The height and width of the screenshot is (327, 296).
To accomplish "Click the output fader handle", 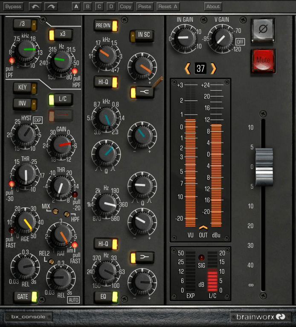I will pos(264,167).
